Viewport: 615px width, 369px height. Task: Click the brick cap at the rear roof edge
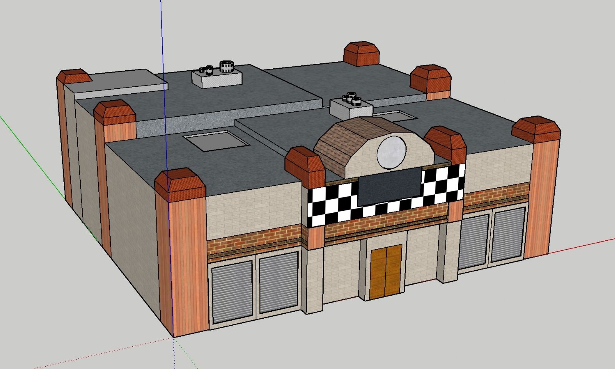click(361, 54)
